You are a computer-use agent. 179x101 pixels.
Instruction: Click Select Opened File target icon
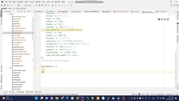(x=19, y=11)
